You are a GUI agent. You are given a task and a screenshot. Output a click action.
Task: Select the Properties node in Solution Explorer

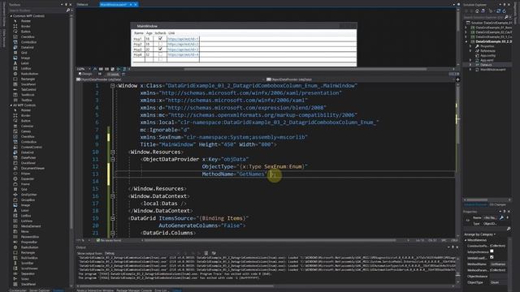(x=487, y=46)
